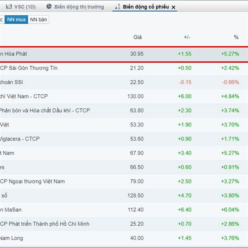The width and height of the screenshot is (248, 248).
Task: Switch to Biến động thị trường tab
Action: [75, 7]
